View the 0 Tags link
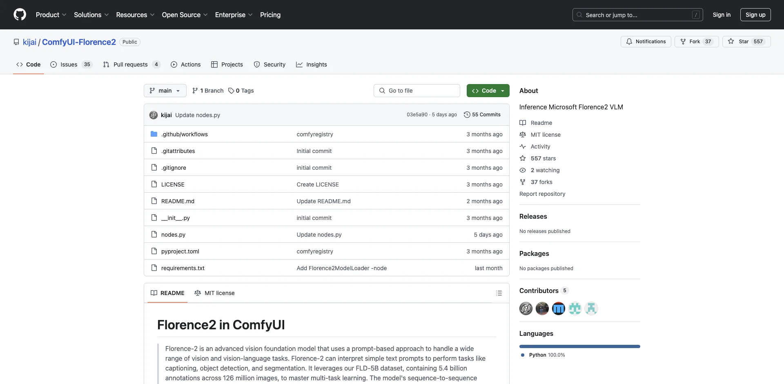 coord(241,91)
